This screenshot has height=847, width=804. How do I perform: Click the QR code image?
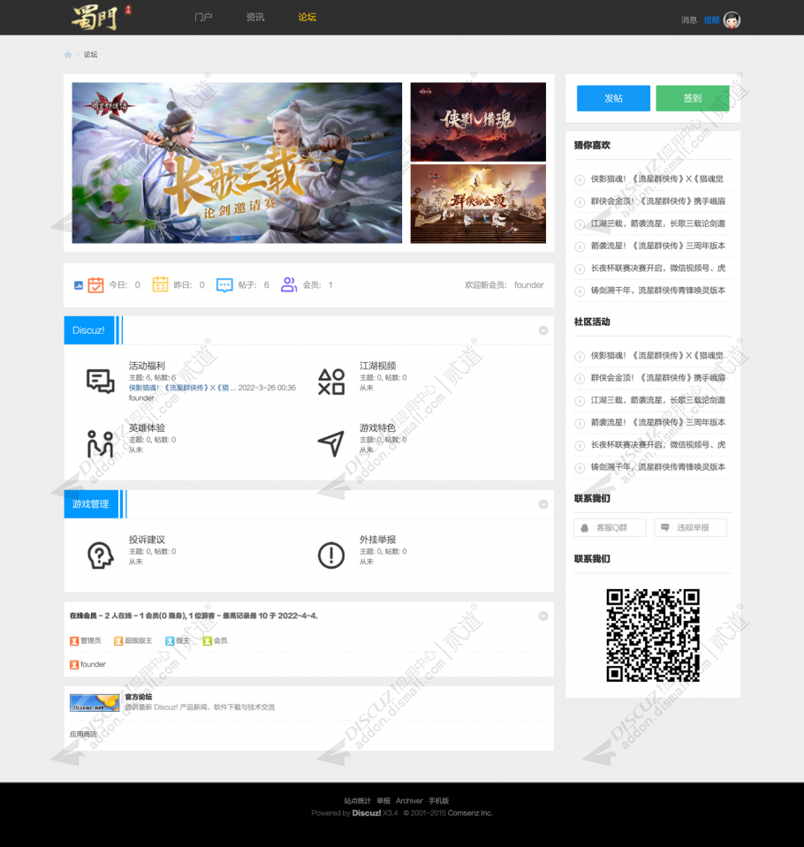coord(653,635)
